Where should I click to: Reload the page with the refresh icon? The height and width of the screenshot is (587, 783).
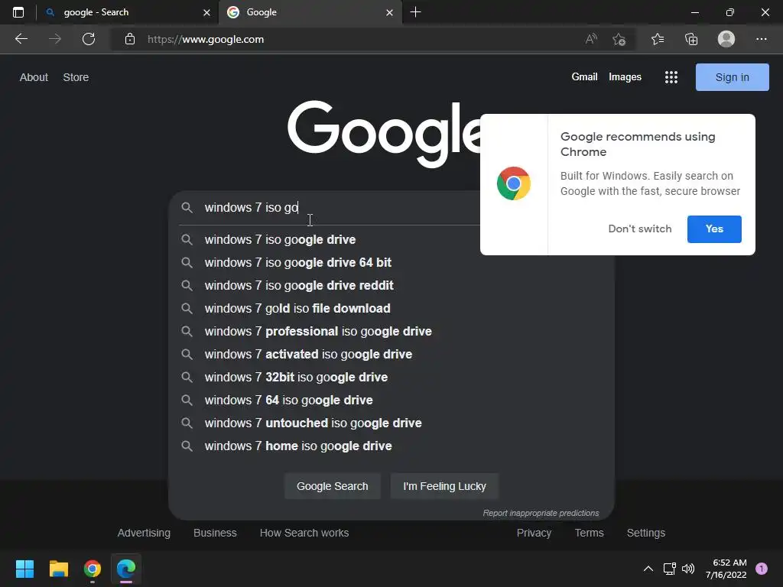(89, 39)
